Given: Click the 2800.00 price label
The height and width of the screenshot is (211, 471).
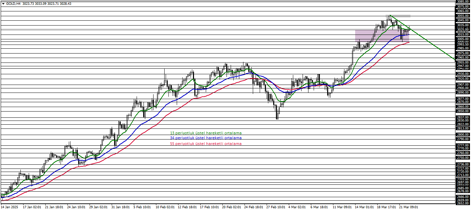Looking at the screenshot, I should (x=462, y=135).
